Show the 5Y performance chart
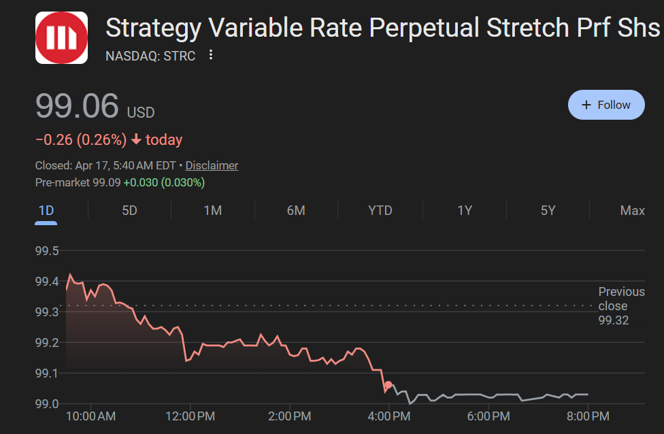The width and height of the screenshot is (664, 434). pyautogui.click(x=548, y=211)
